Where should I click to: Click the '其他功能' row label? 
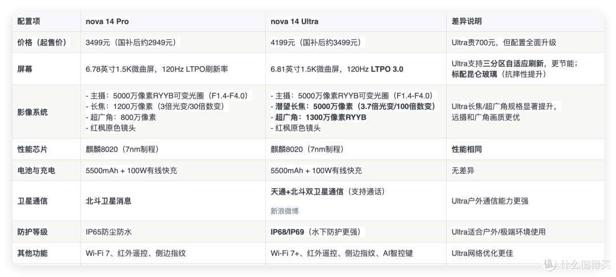32,253
